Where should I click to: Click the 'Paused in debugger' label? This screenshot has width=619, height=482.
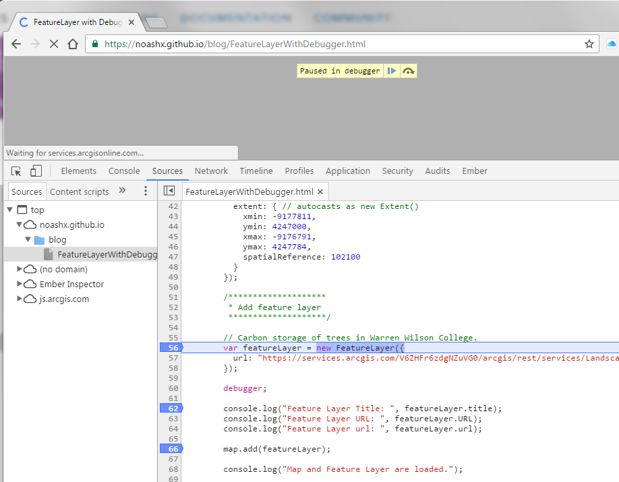(x=339, y=71)
